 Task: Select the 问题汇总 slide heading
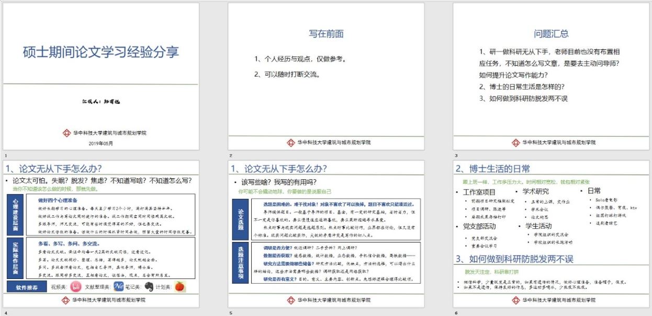point(551,34)
